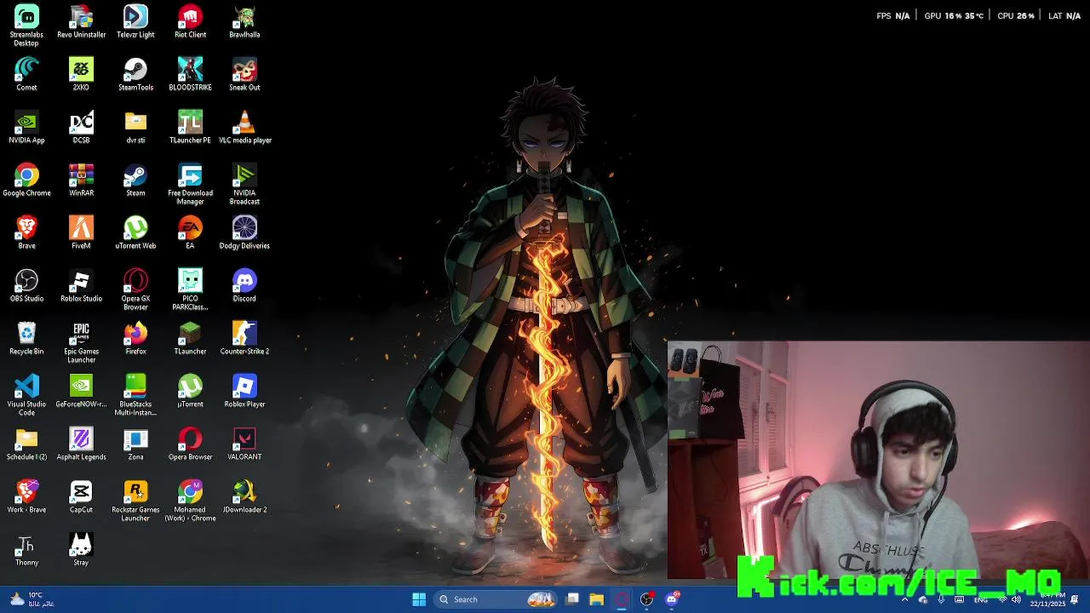Open Brawlhalla game icon

click(x=244, y=22)
